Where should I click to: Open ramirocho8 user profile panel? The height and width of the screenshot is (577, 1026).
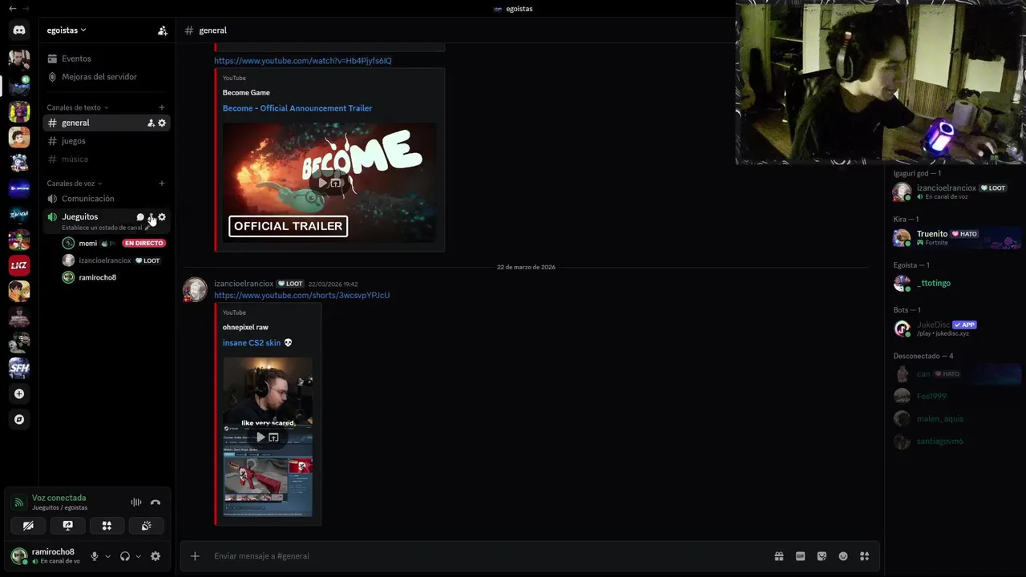point(46,556)
